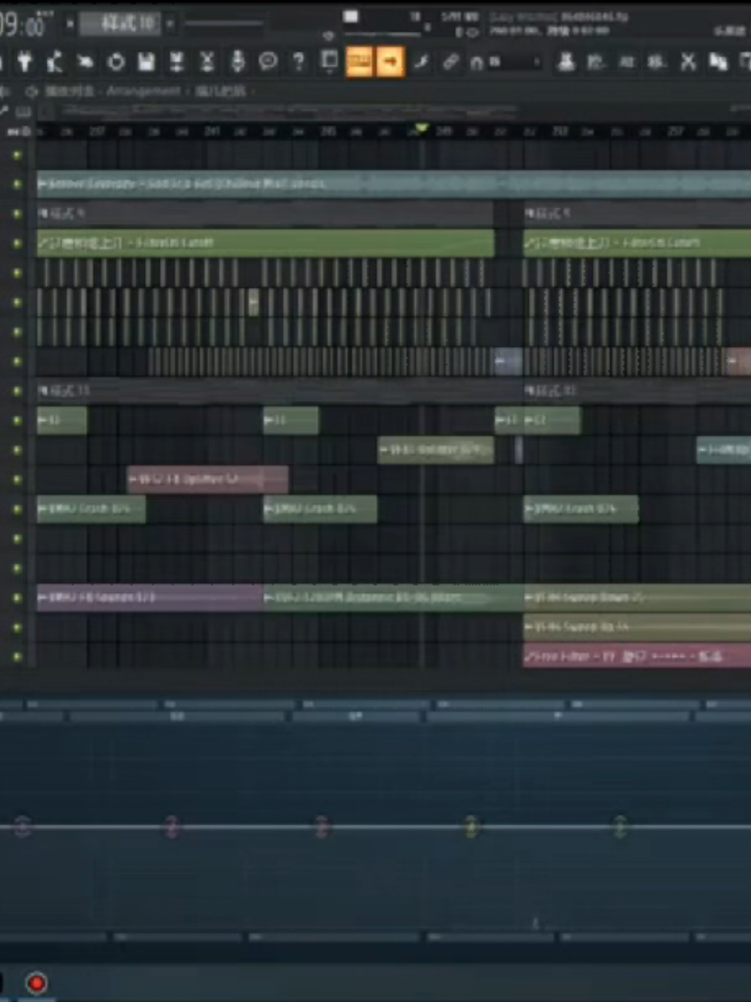
Task: Select the pink uplifter clip
Action: 207,479
